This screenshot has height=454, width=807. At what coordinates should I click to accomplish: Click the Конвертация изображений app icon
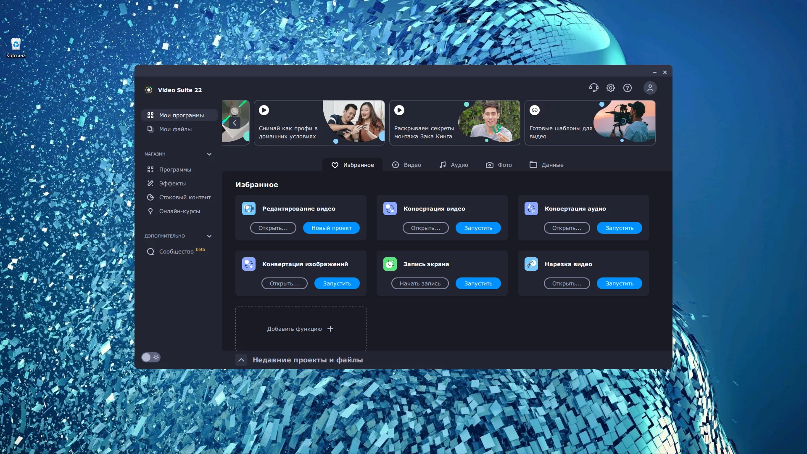pyautogui.click(x=249, y=264)
